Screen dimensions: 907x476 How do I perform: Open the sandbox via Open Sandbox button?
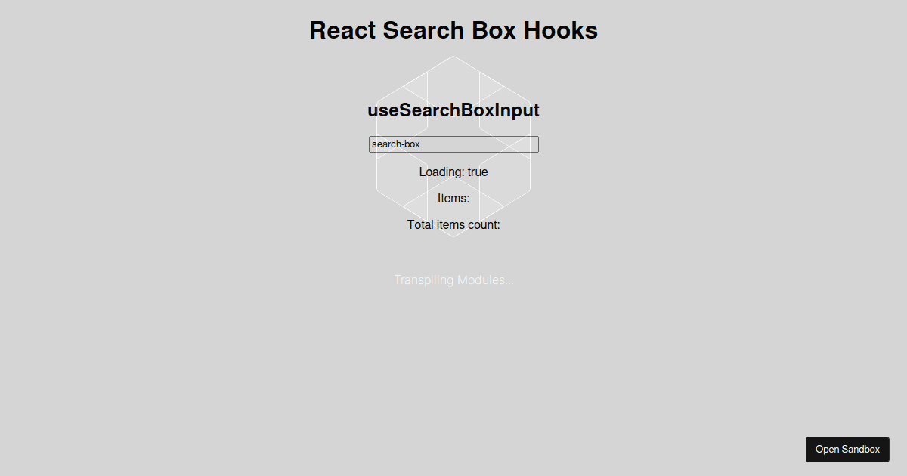point(847,449)
